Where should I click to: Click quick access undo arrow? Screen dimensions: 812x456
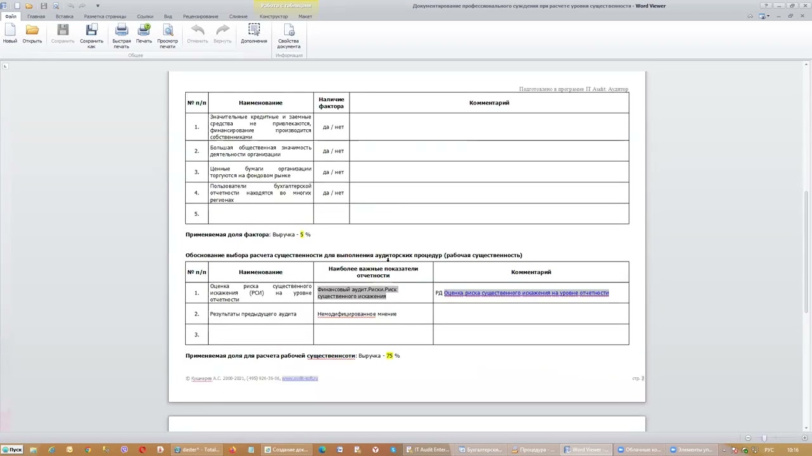70,6
